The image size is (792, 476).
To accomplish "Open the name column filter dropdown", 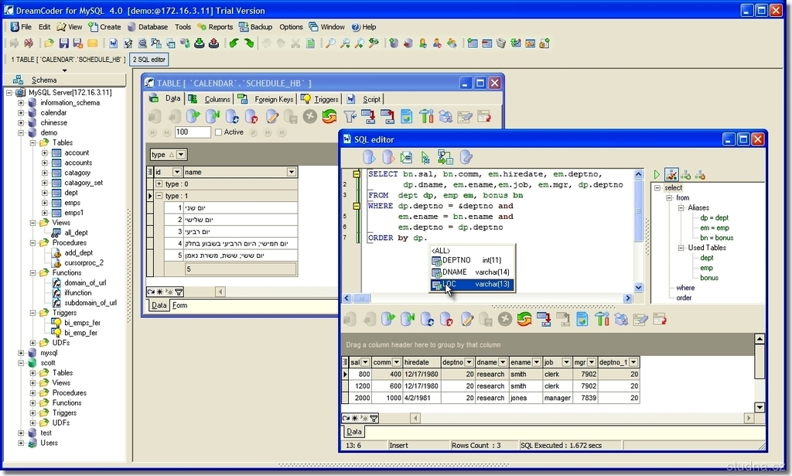I will pyautogui.click(x=292, y=172).
